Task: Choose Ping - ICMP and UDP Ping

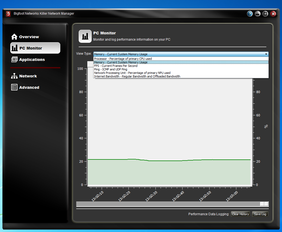Action: pos(181,69)
